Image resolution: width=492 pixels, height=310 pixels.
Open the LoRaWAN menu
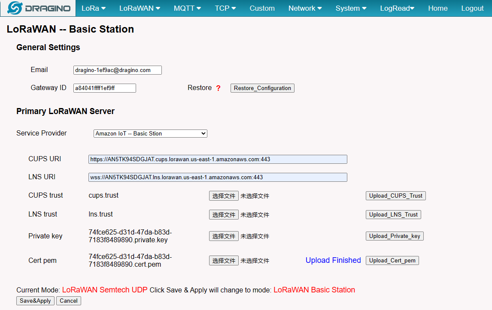click(x=140, y=8)
